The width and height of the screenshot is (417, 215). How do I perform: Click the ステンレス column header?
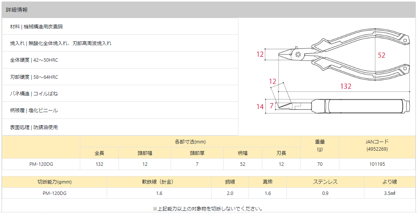(325, 182)
